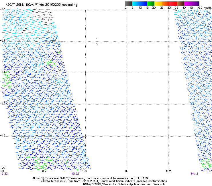Click the 99 longitude label
This screenshot has width=212, height=186.
[x=127, y=171]
